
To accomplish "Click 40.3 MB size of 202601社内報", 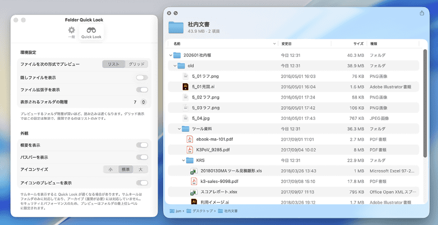I will pos(355,55).
